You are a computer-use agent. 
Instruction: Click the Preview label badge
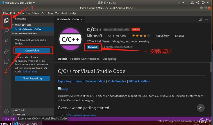[136, 29]
